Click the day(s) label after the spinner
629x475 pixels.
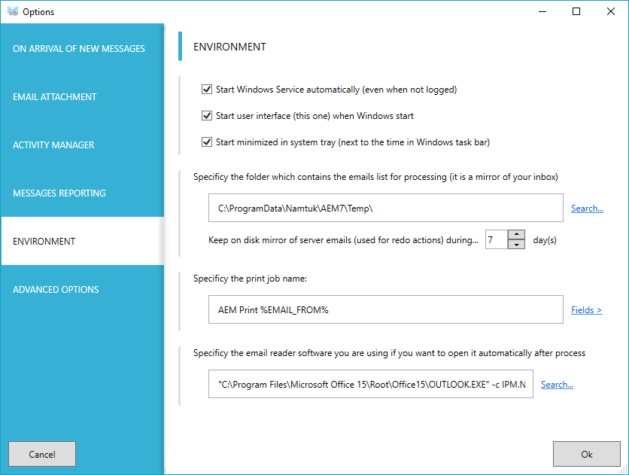[x=545, y=240]
